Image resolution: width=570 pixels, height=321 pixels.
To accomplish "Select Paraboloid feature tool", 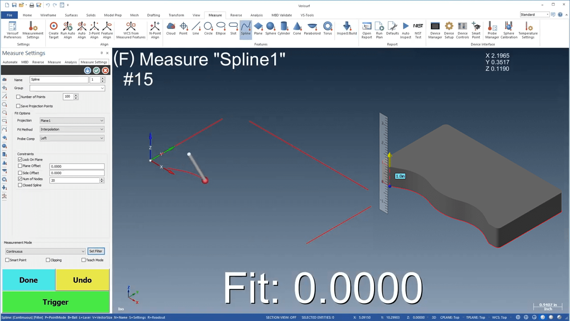I will click(x=312, y=29).
